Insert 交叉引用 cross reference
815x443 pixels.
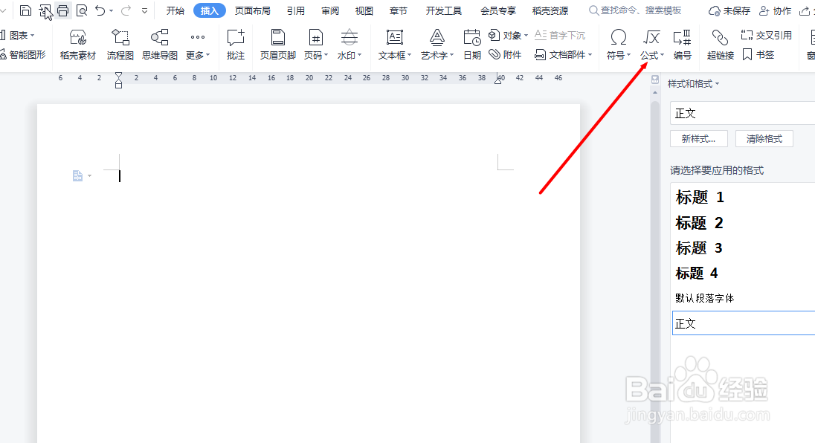(x=766, y=36)
